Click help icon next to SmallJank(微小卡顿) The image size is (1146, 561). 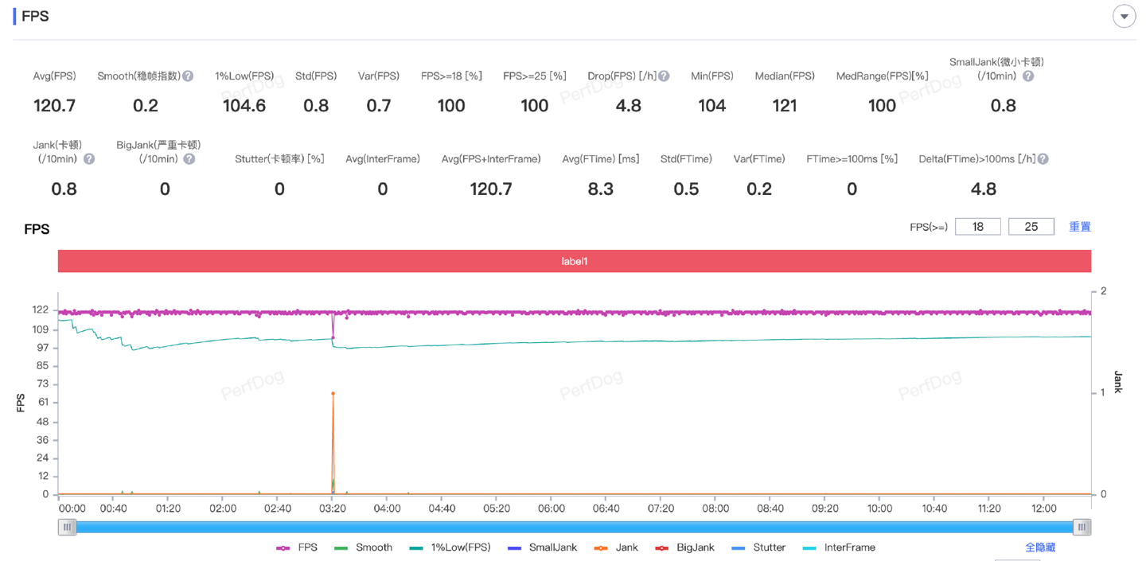click(x=1028, y=76)
